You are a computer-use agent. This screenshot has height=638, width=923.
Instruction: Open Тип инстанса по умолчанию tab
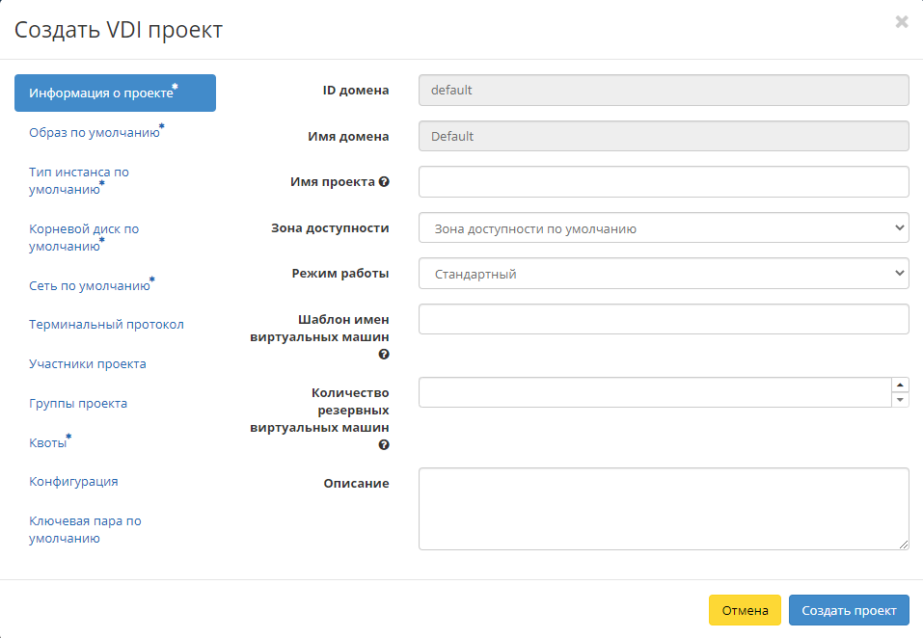click(x=79, y=180)
